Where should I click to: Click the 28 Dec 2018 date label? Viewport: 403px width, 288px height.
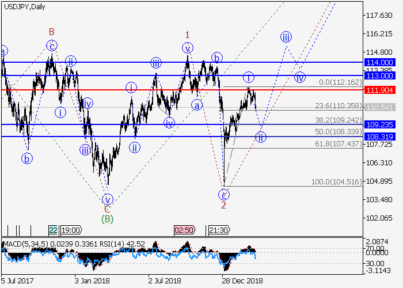click(x=241, y=282)
